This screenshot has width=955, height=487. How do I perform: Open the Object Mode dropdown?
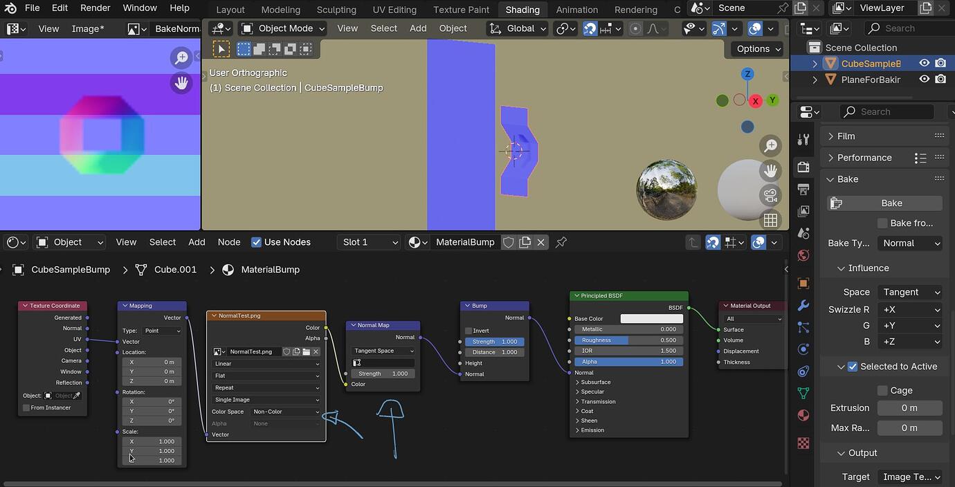tap(283, 28)
